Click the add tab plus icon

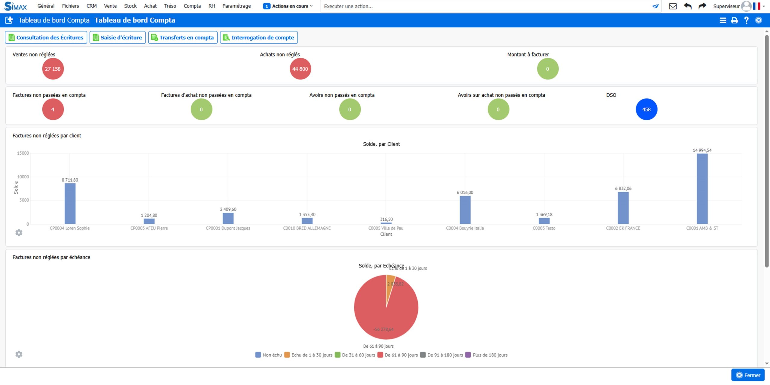[x=9, y=20]
